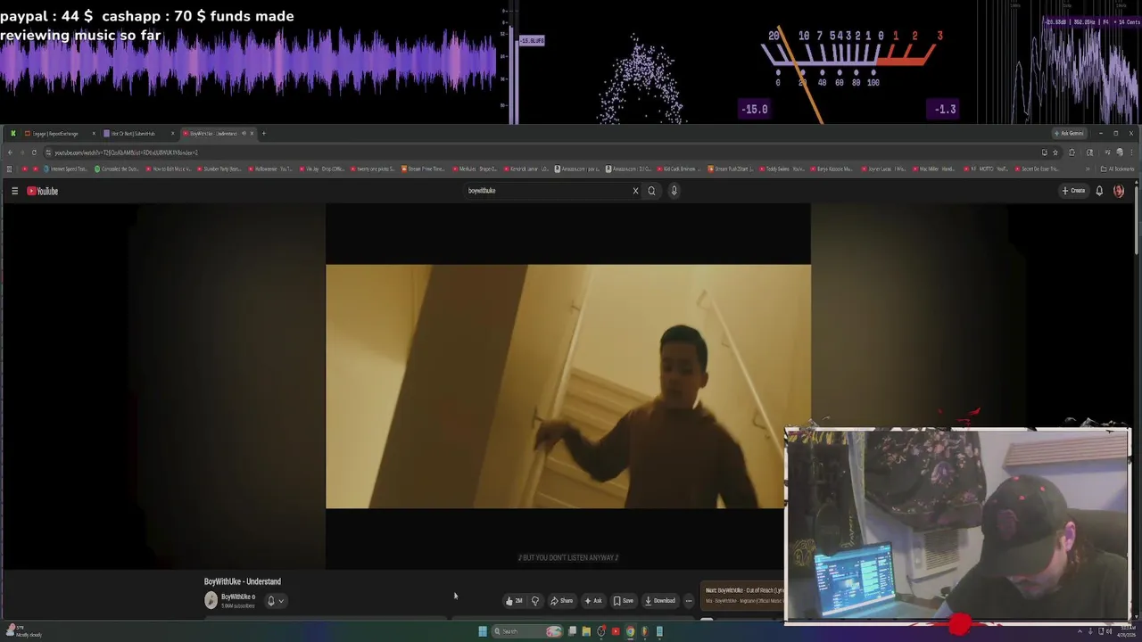This screenshot has height=642, width=1142.
Task: Open the 'Internet Speed Test' bookmark
Action: (65, 169)
